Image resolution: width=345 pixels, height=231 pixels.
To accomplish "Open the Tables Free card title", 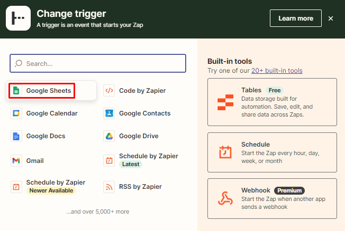I will (251, 90).
